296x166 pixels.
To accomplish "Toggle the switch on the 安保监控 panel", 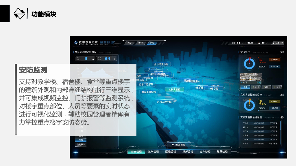I will click(x=282, y=52).
